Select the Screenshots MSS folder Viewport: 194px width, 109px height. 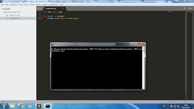[14, 12]
